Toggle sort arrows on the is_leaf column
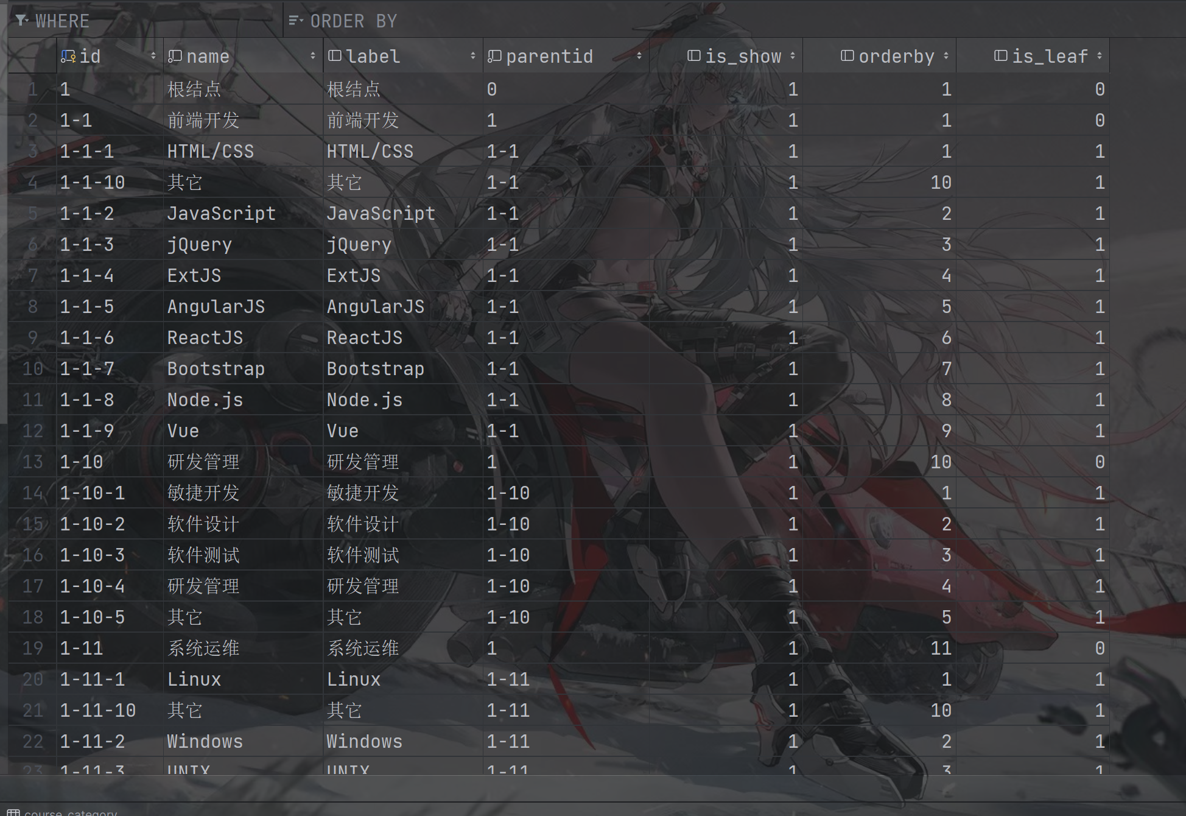Viewport: 1186px width, 816px height. coord(1099,55)
